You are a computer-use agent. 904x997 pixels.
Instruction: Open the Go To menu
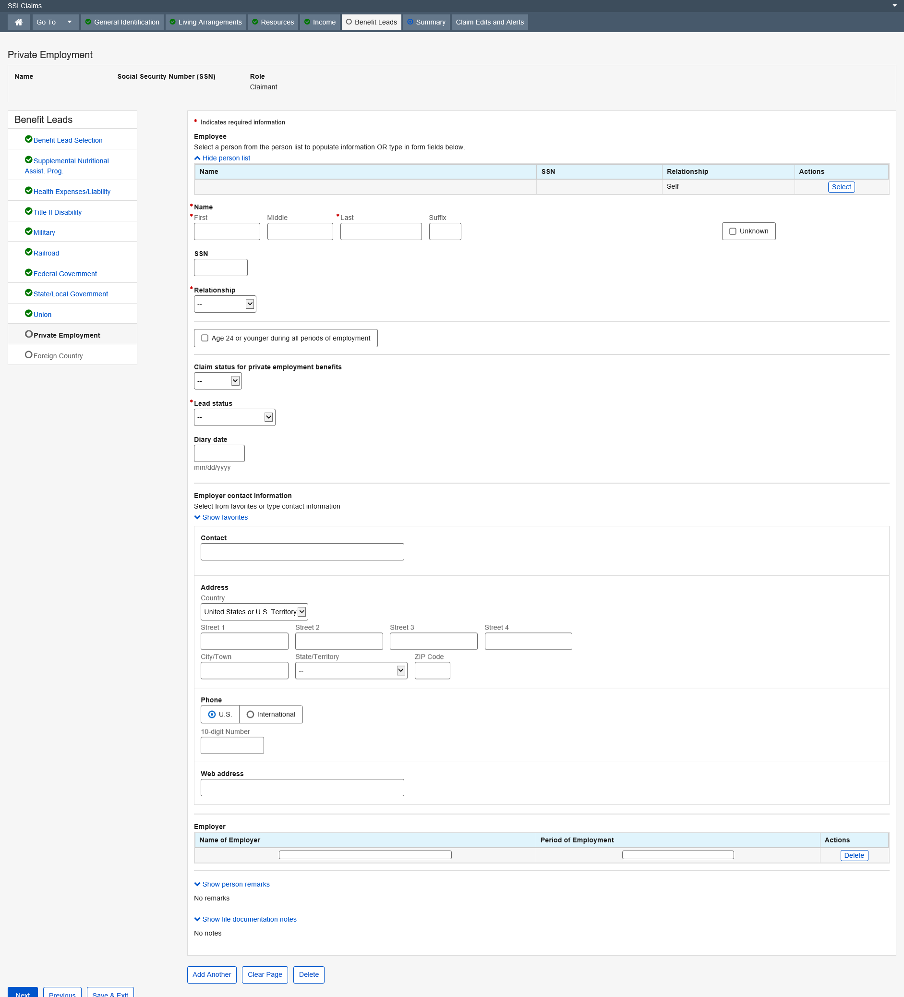(54, 22)
